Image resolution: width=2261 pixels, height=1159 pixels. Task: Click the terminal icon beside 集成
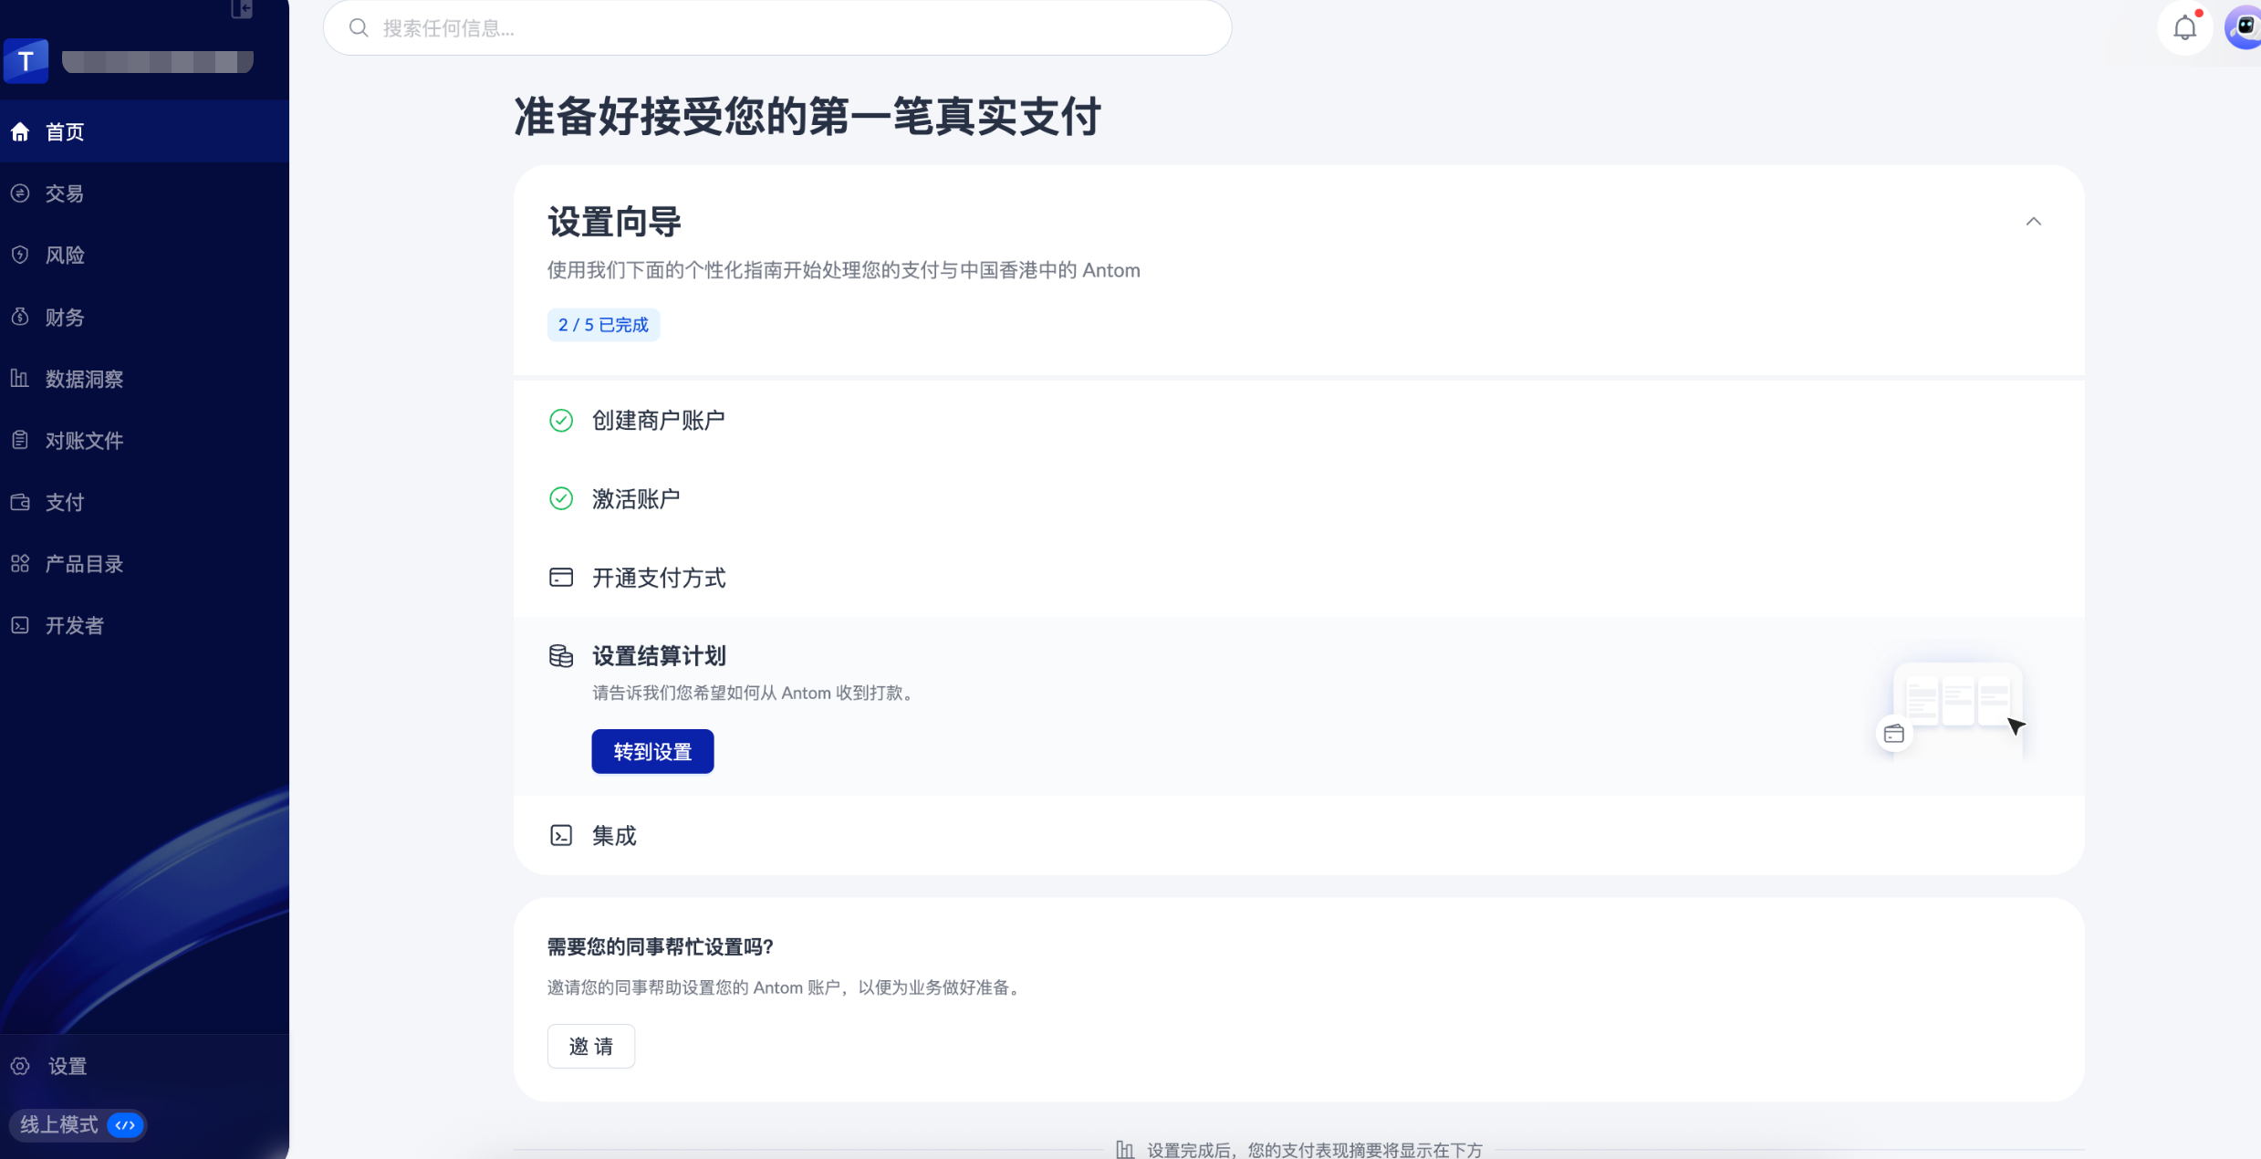(561, 835)
